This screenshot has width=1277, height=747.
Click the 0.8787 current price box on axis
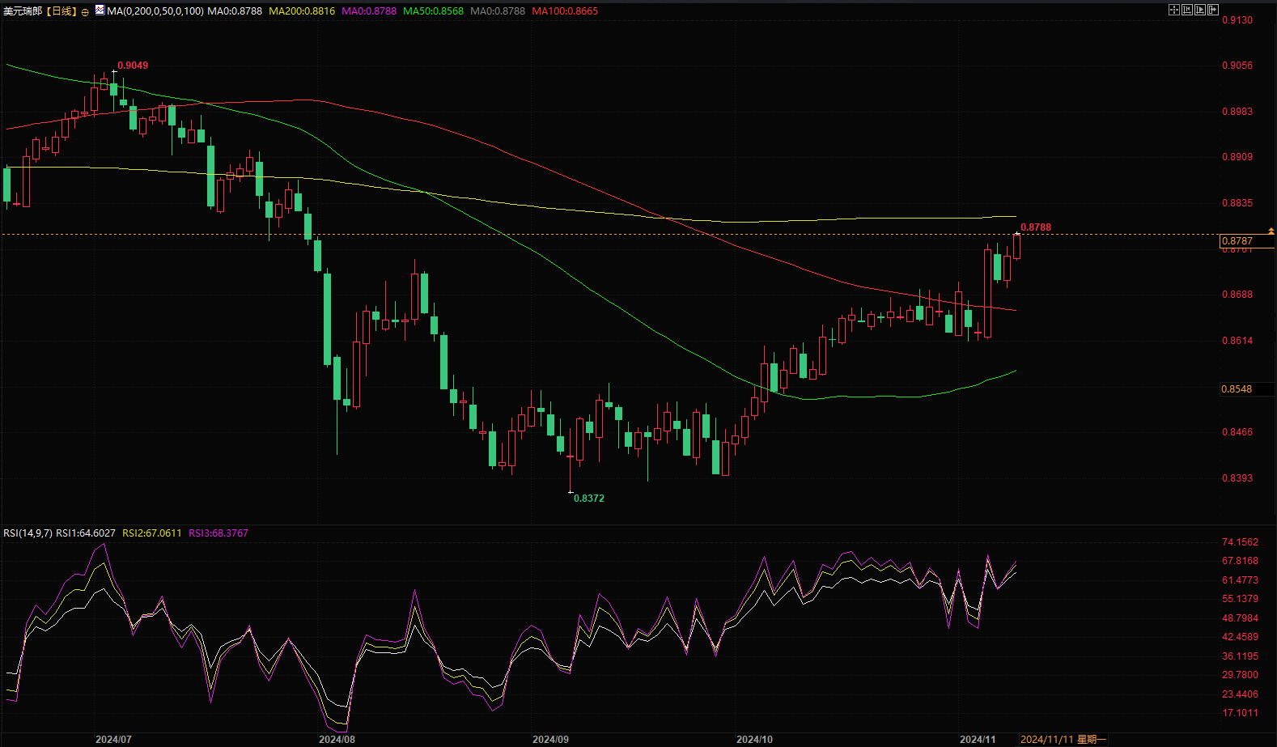pyautogui.click(x=1246, y=241)
